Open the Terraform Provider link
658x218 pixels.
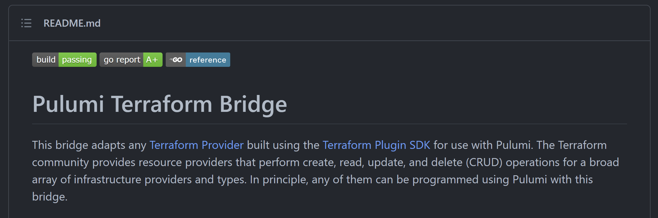[196, 145]
